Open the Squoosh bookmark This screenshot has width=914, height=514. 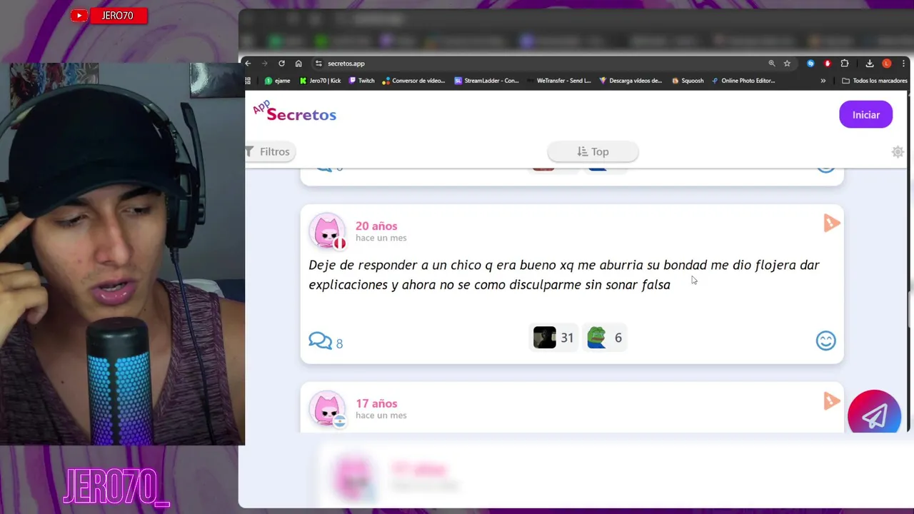click(x=688, y=81)
